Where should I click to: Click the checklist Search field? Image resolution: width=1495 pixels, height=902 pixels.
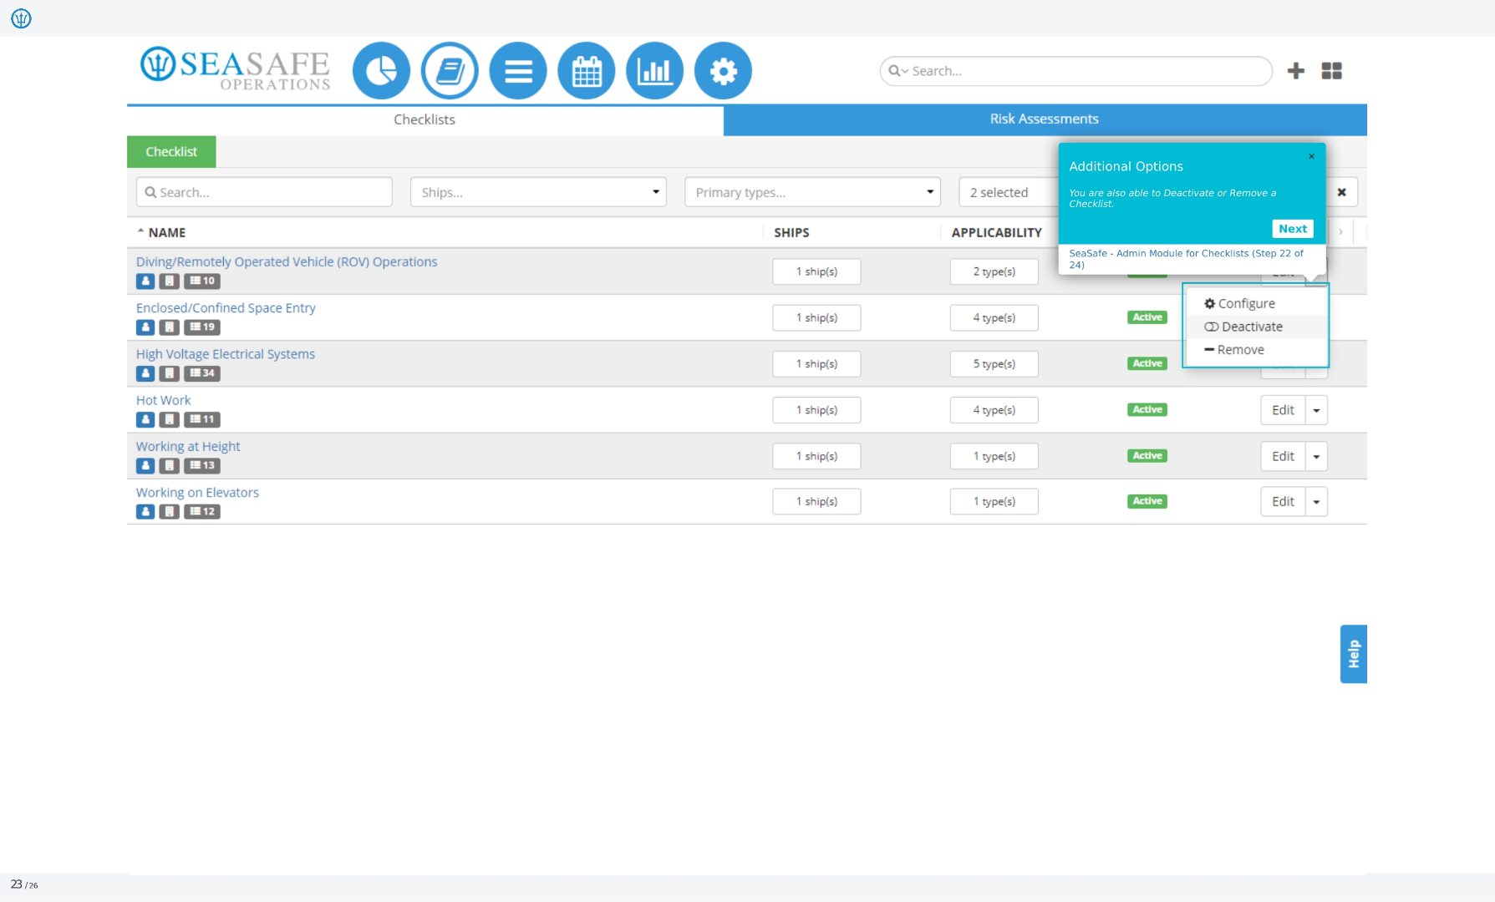coord(264,192)
